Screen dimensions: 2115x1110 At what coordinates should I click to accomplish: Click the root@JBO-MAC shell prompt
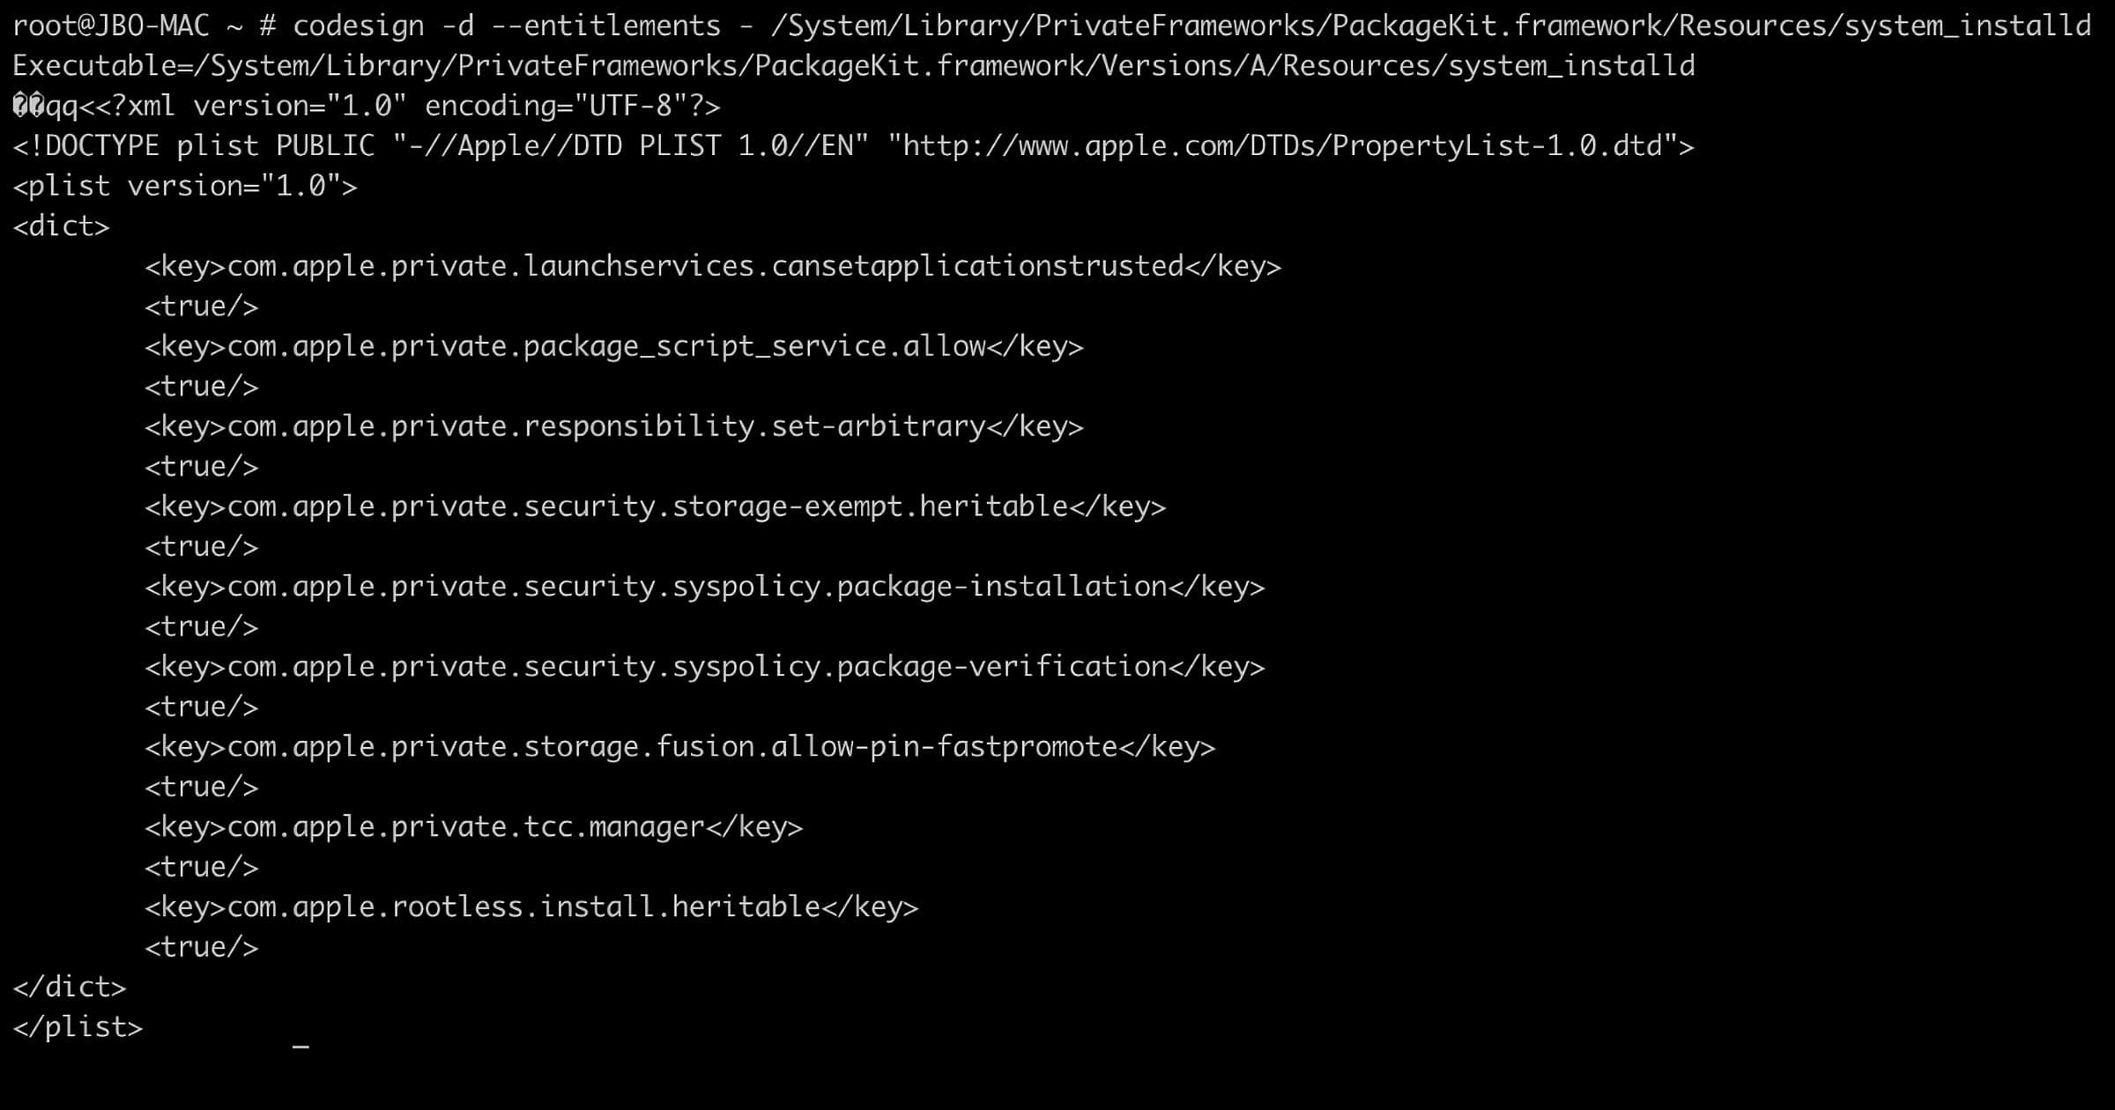tap(111, 26)
